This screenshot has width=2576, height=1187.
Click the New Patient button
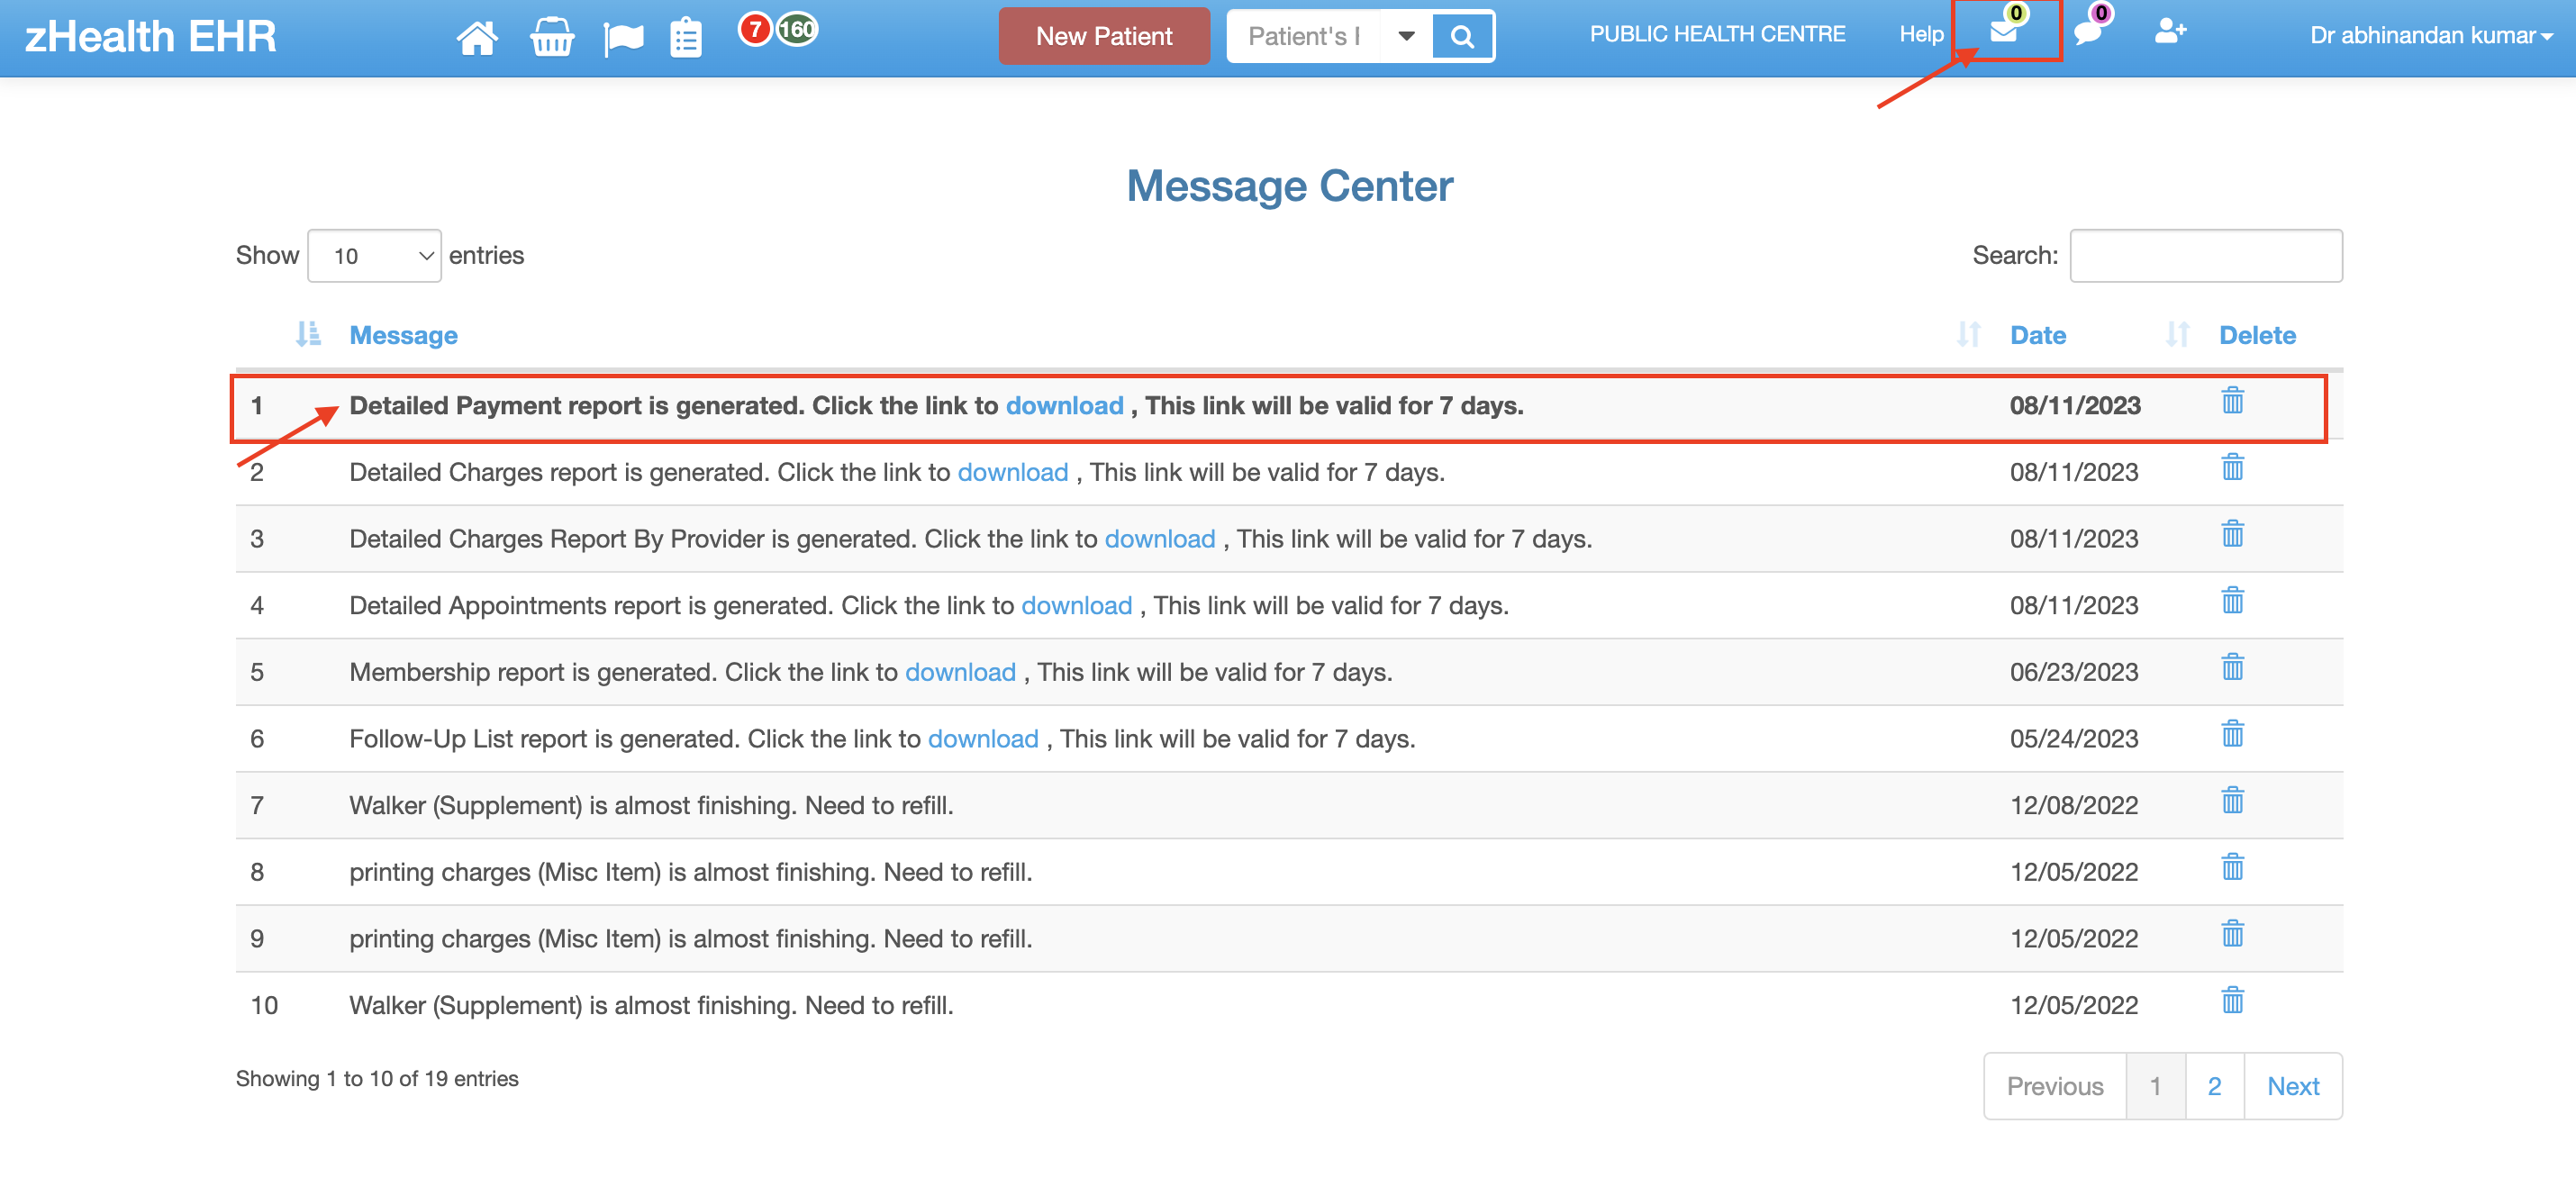coord(1104,36)
